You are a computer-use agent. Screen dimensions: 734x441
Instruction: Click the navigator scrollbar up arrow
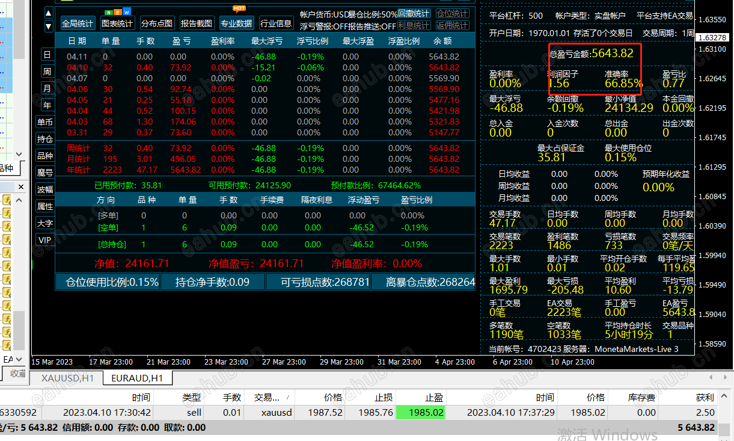(x=19, y=200)
